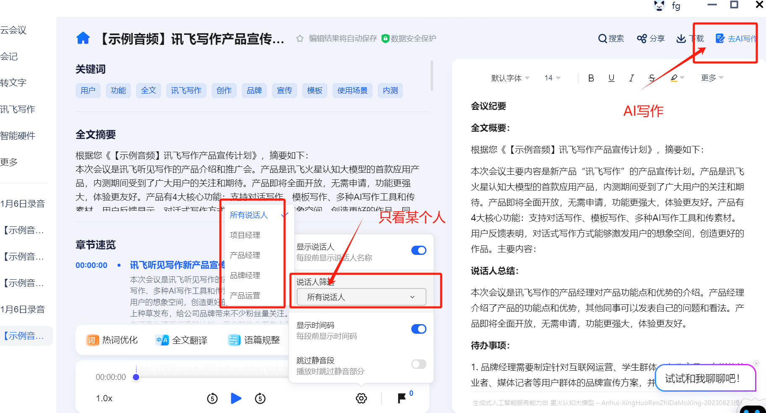Open the 默认字体 font dropdown
Image resolution: width=766 pixels, height=413 pixels.
(x=510, y=78)
